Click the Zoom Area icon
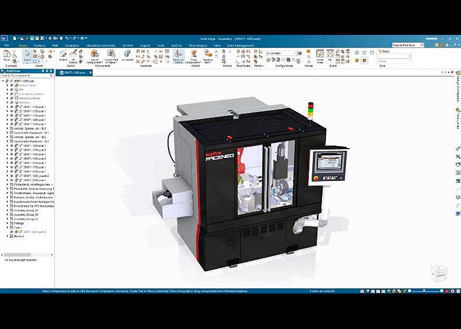The height and width of the screenshot is (329, 461). [x=319, y=53]
